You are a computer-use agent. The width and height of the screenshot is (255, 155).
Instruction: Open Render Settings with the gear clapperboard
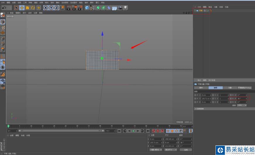point(80,8)
